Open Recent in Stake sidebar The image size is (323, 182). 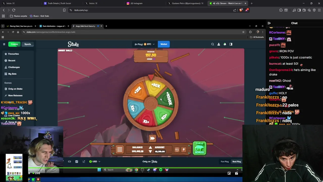pos(10,60)
